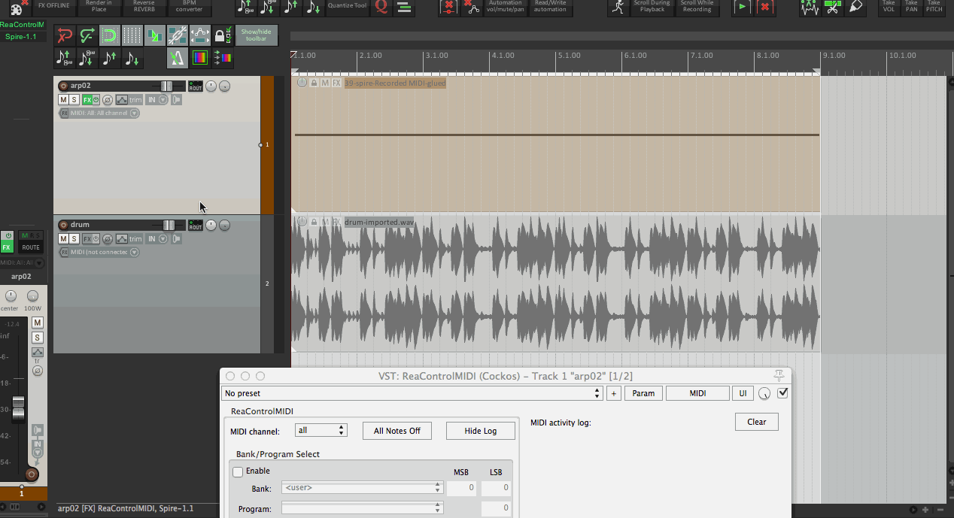954x518 pixels.
Task: Toggle the metronome icon in the toolbar
Action: click(x=177, y=58)
